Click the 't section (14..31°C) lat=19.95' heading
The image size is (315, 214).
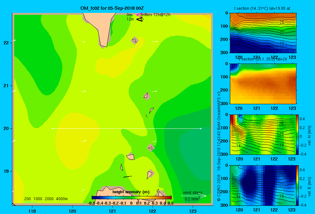tap(260, 8)
